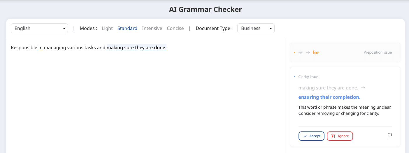Ignore the clarity suggestion
Screen dimensions: 409x153
click(x=340, y=136)
